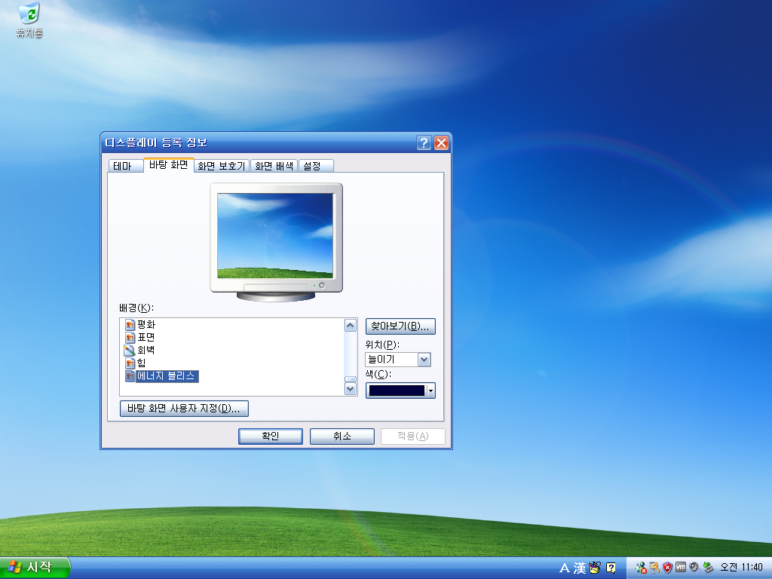The height and width of the screenshot is (579, 772).
Task: Click the A input mode indicator in the language bar
Action: [x=565, y=568]
